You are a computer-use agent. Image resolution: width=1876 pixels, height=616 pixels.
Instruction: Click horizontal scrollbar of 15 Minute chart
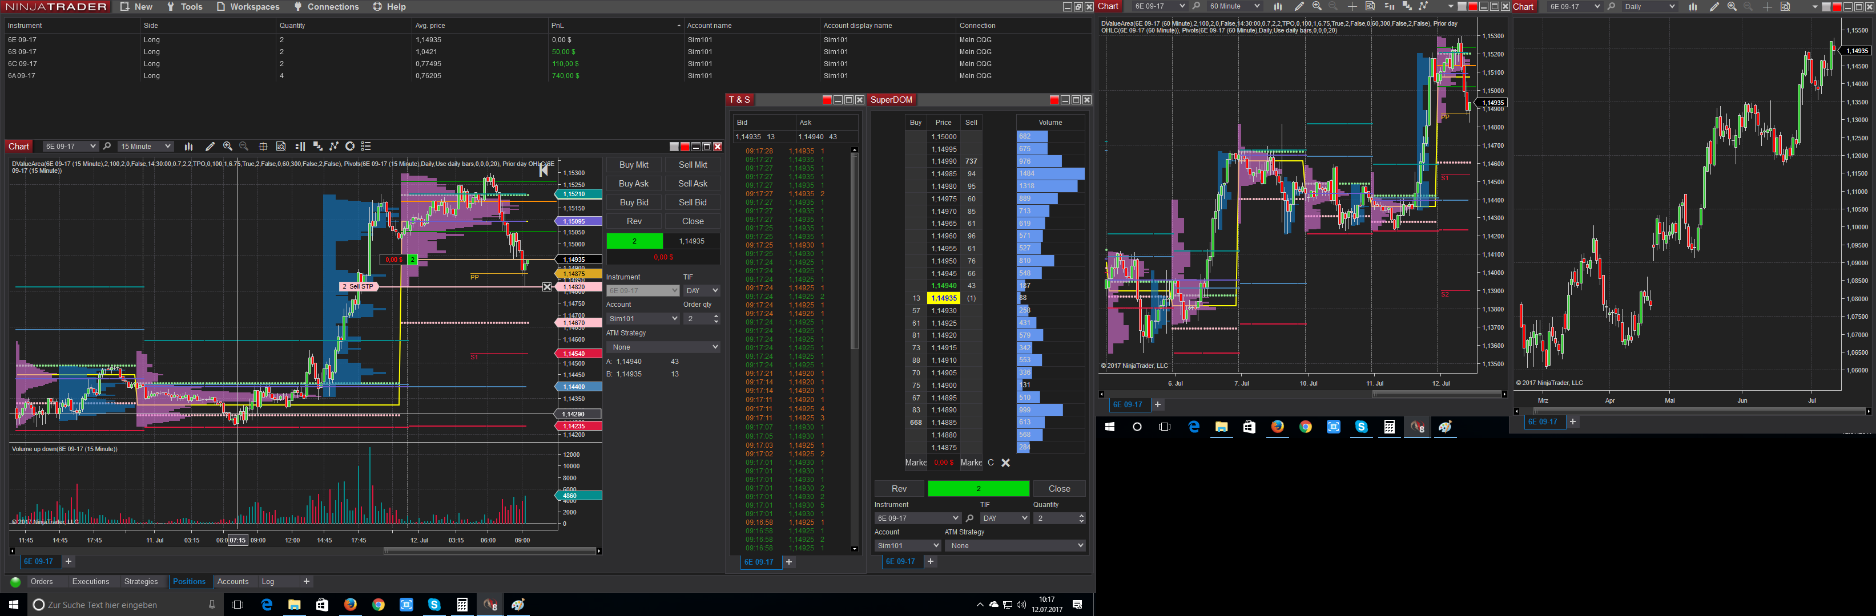point(491,552)
